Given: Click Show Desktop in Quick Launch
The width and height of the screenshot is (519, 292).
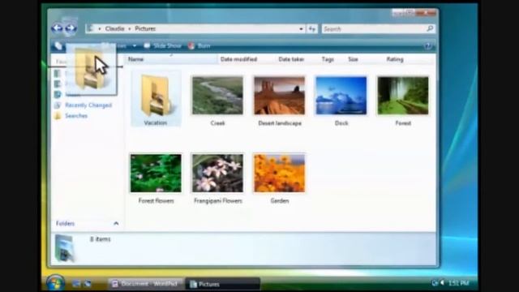Looking at the screenshot, I should point(76,284).
